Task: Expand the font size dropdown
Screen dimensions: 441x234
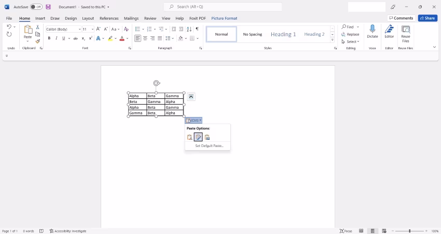Action: [x=92, y=29]
